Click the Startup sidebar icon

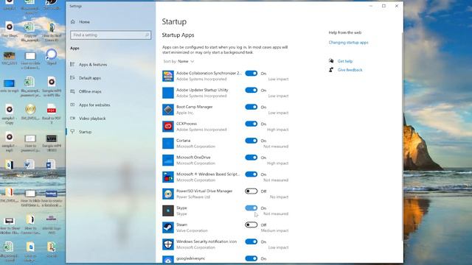coord(72,132)
